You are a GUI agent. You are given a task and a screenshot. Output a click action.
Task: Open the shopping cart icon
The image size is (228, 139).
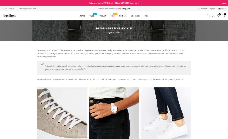224,15
